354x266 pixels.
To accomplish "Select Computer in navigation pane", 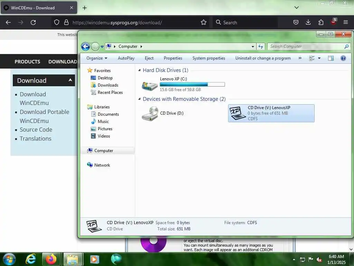I will (x=104, y=151).
